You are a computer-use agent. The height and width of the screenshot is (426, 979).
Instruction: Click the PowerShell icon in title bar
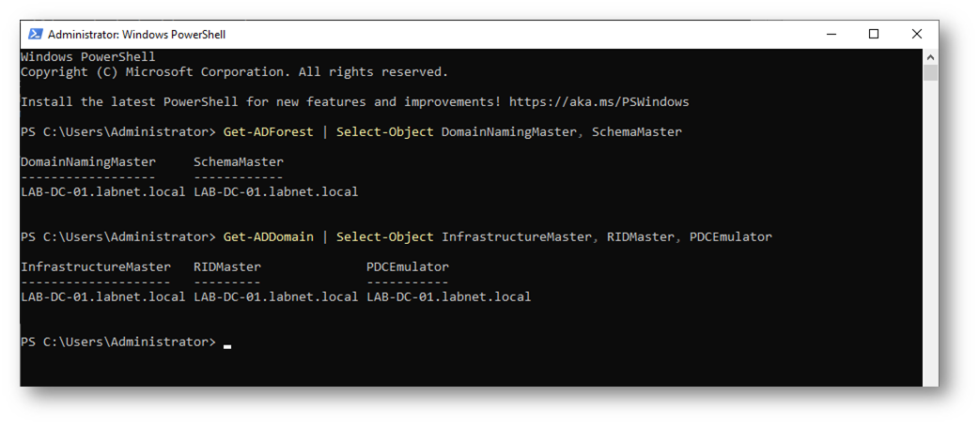(x=35, y=35)
